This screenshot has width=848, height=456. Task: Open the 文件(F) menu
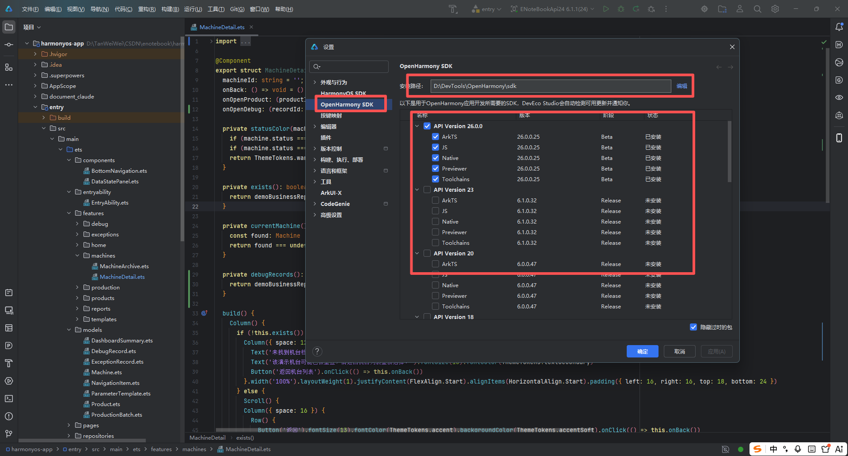click(x=30, y=9)
